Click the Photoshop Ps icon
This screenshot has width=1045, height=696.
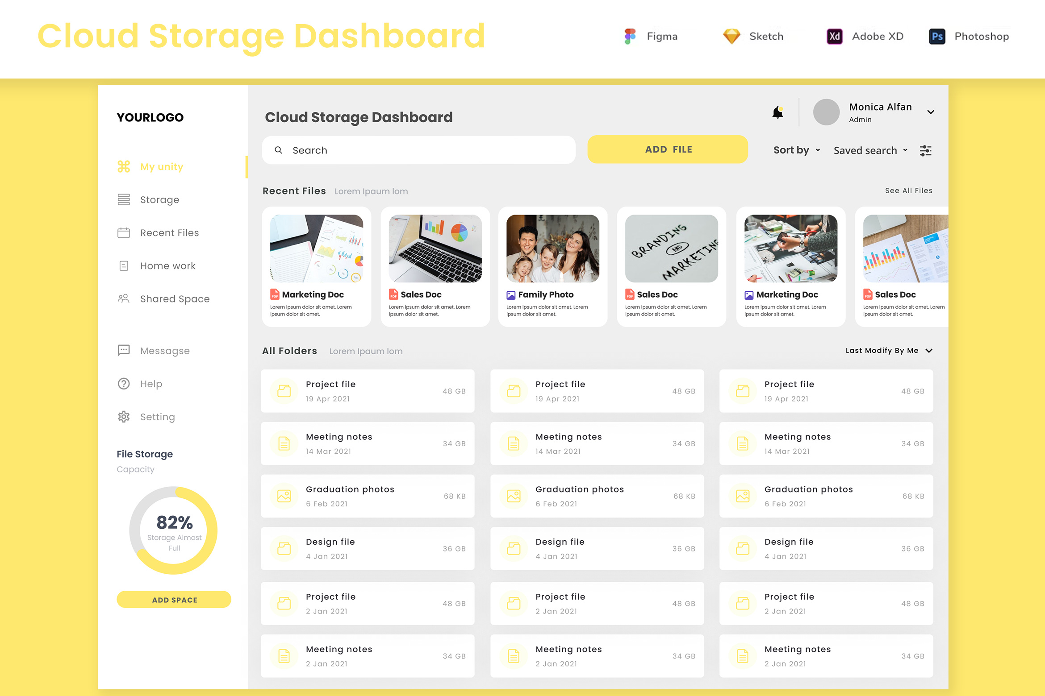937,36
